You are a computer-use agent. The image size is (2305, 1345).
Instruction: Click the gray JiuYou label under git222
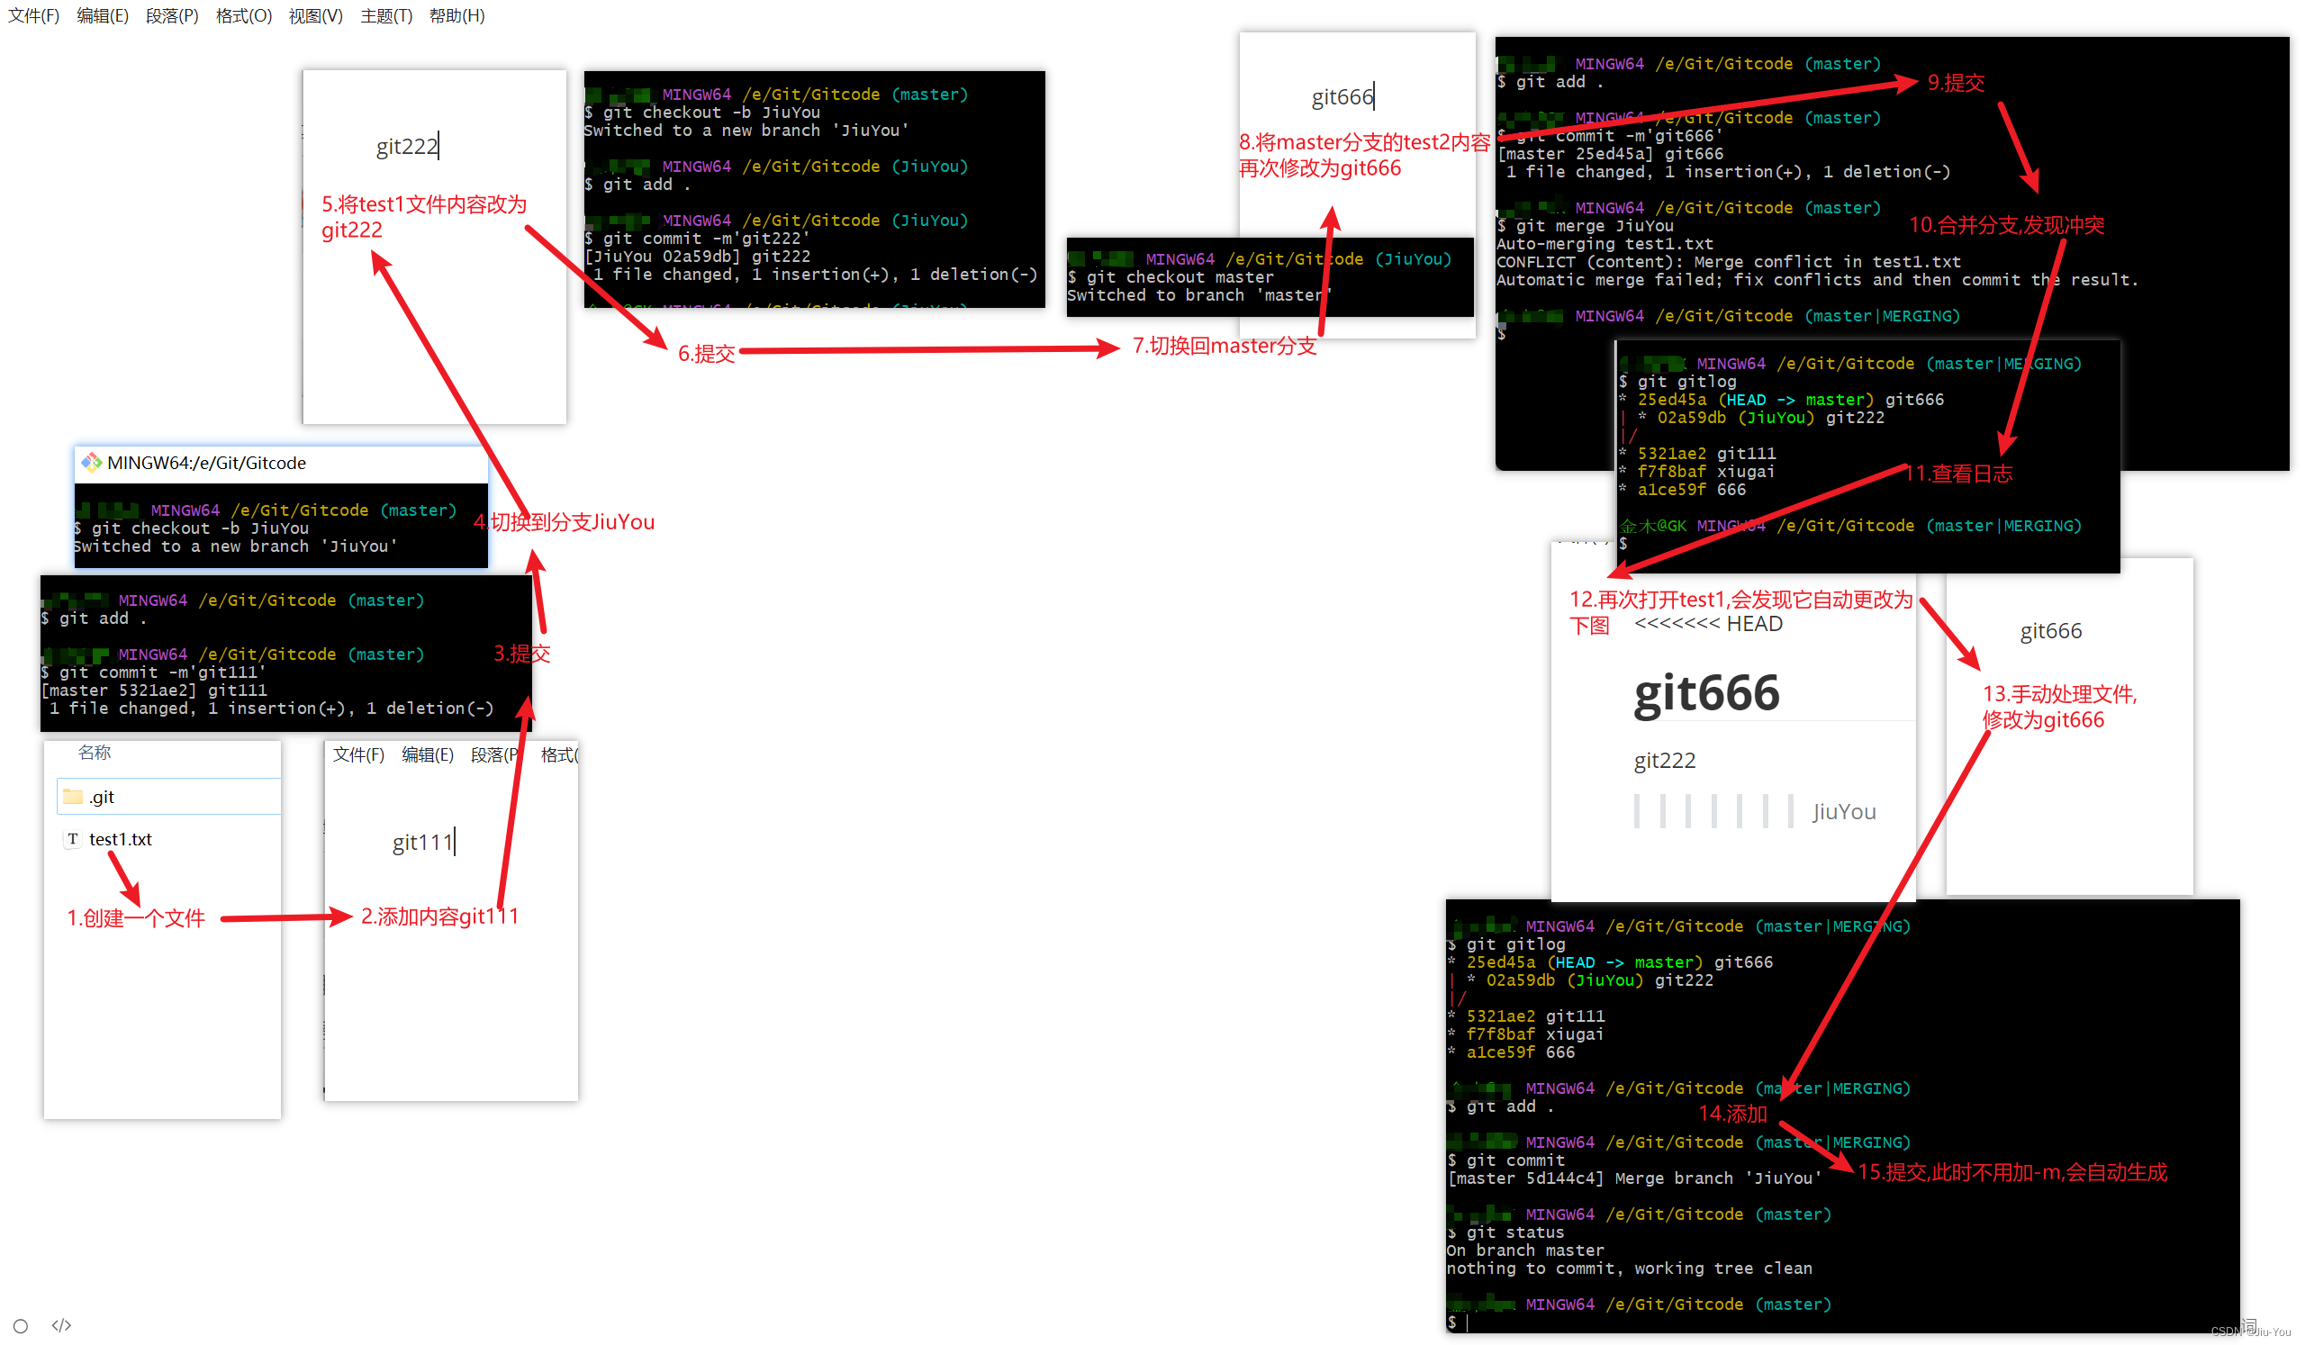[1843, 812]
